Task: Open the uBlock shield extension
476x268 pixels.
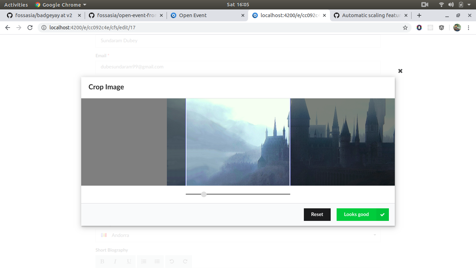Action: point(419,28)
